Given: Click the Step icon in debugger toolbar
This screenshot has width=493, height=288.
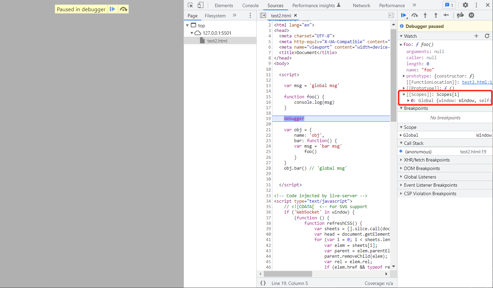Looking at the screenshot, I should coord(446,15).
